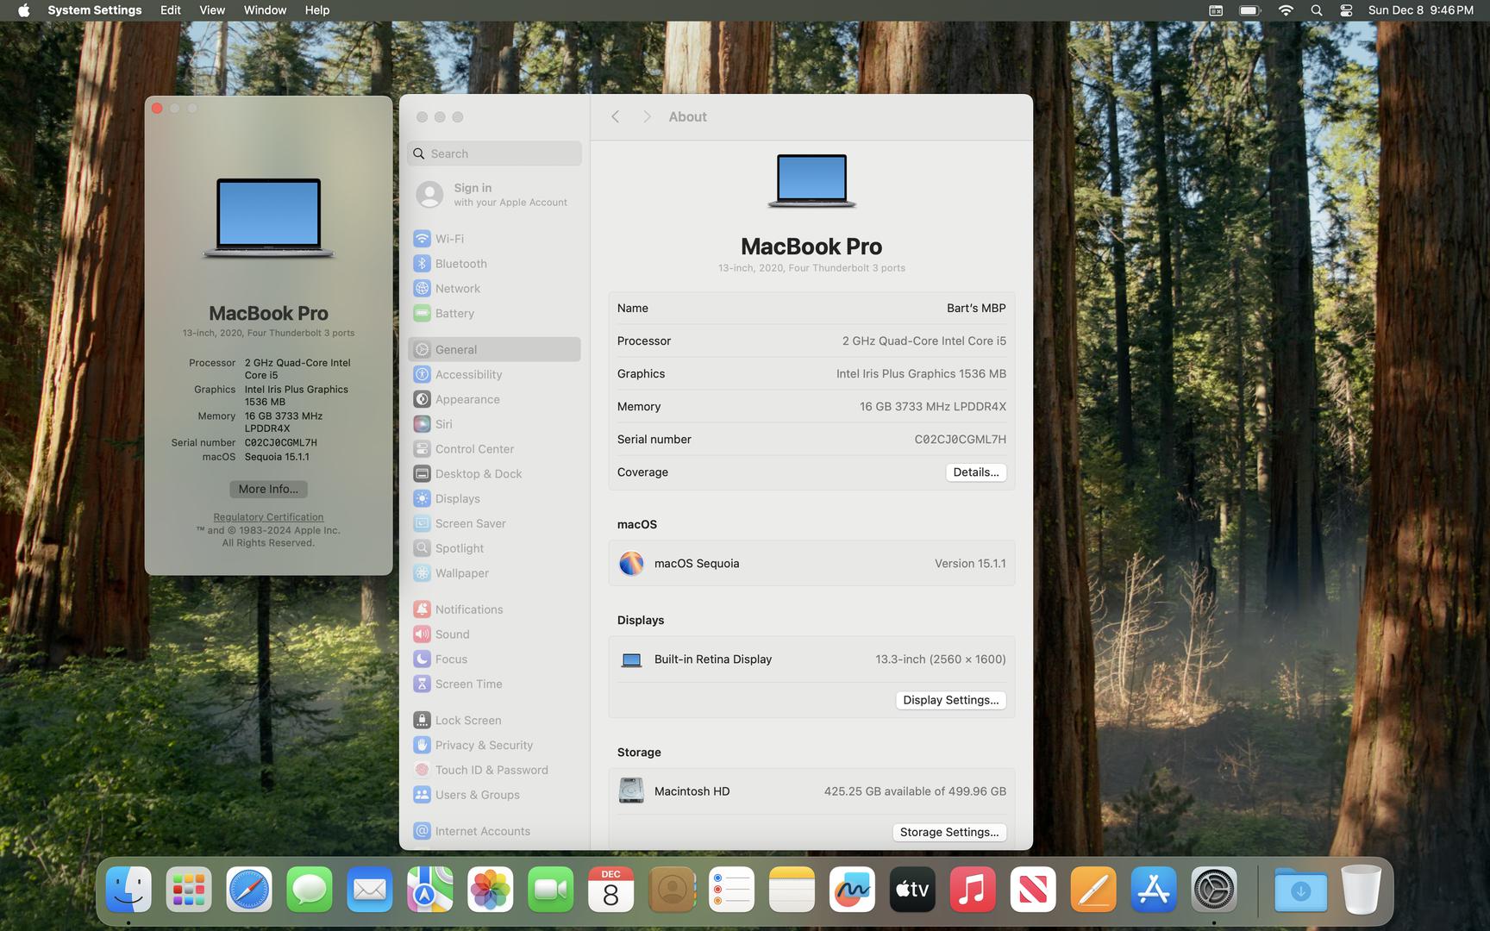Open Focus settings
The image size is (1490, 931).
coord(494,659)
